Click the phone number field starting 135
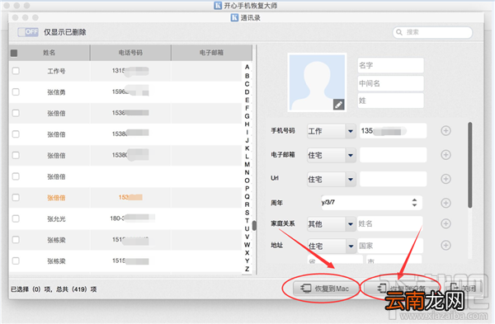The width and height of the screenshot is (495, 324). coord(393,131)
